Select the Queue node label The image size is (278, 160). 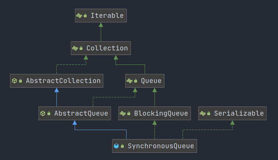click(151, 81)
